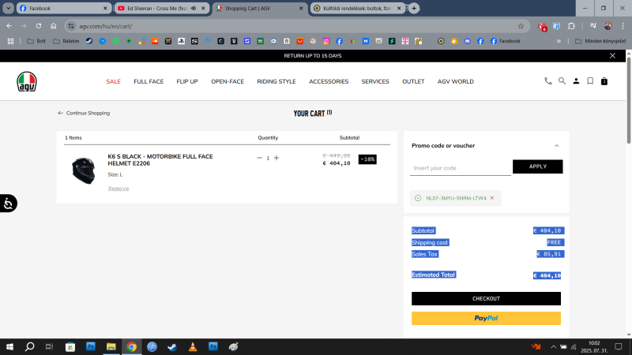
Task: Open the Windows Start menu
Action: 9,346
